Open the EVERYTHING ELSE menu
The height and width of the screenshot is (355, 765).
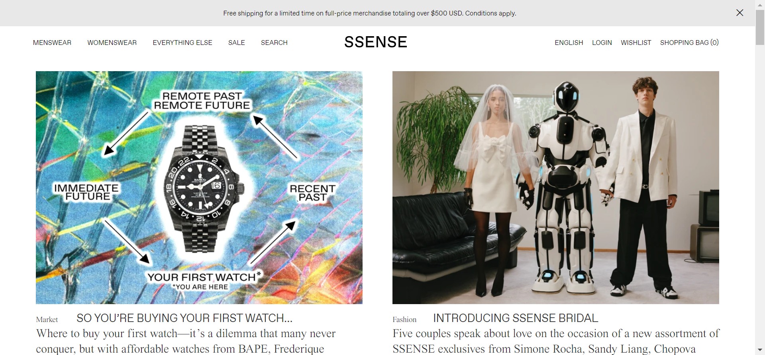[182, 43]
